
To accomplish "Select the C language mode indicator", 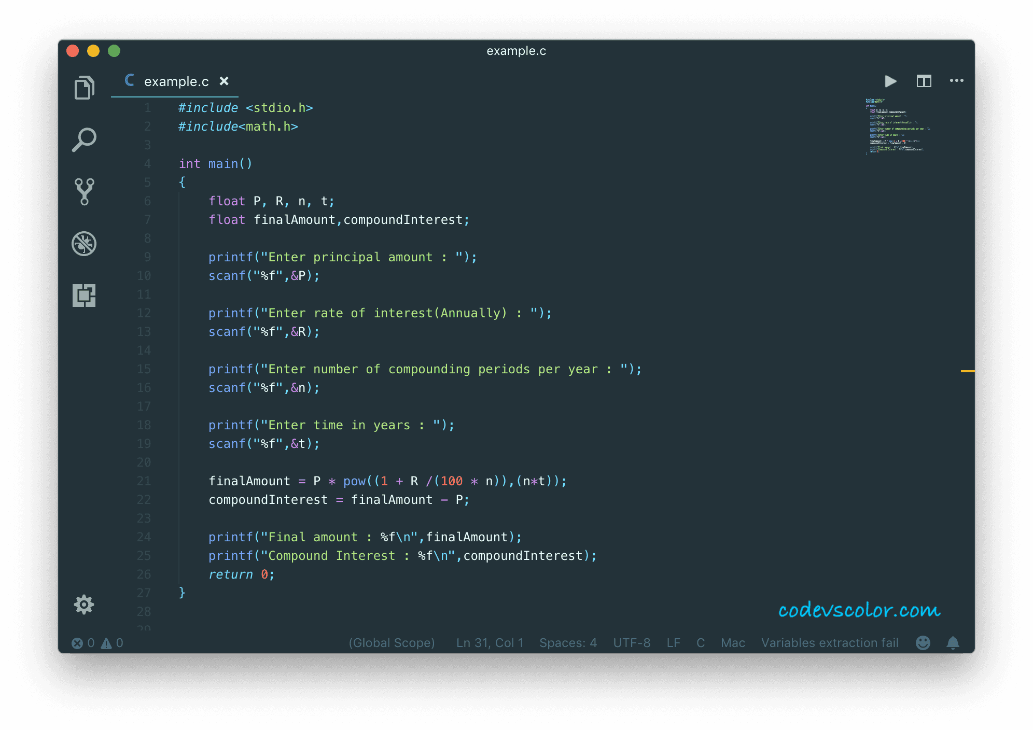I will click(700, 643).
